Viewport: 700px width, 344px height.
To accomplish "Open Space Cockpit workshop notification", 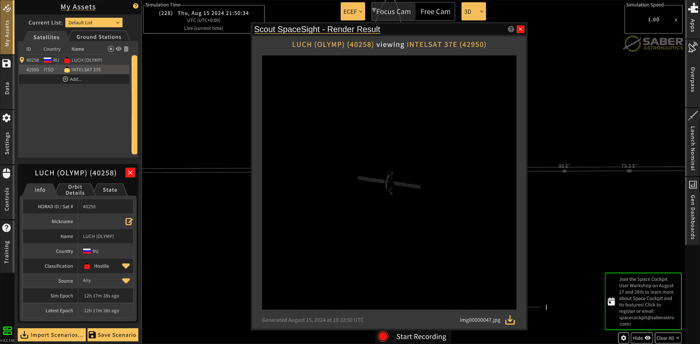I will pos(643,301).
